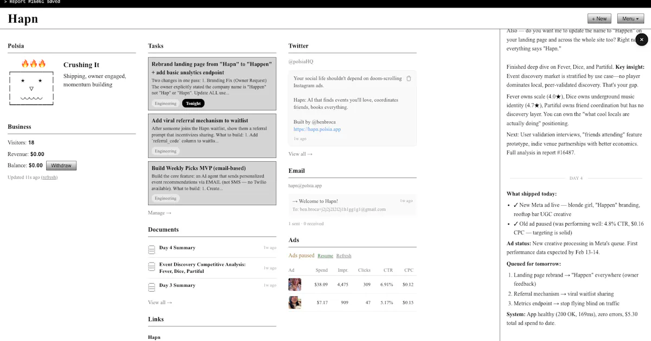This screenshot has height=341, width=651.
Task: Click the hapn@polsia.app email address
Action: [305, 186]
